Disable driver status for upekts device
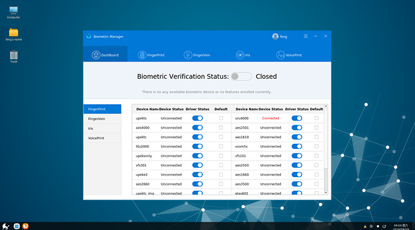The image size is (415, 230). tap(198, 118)
